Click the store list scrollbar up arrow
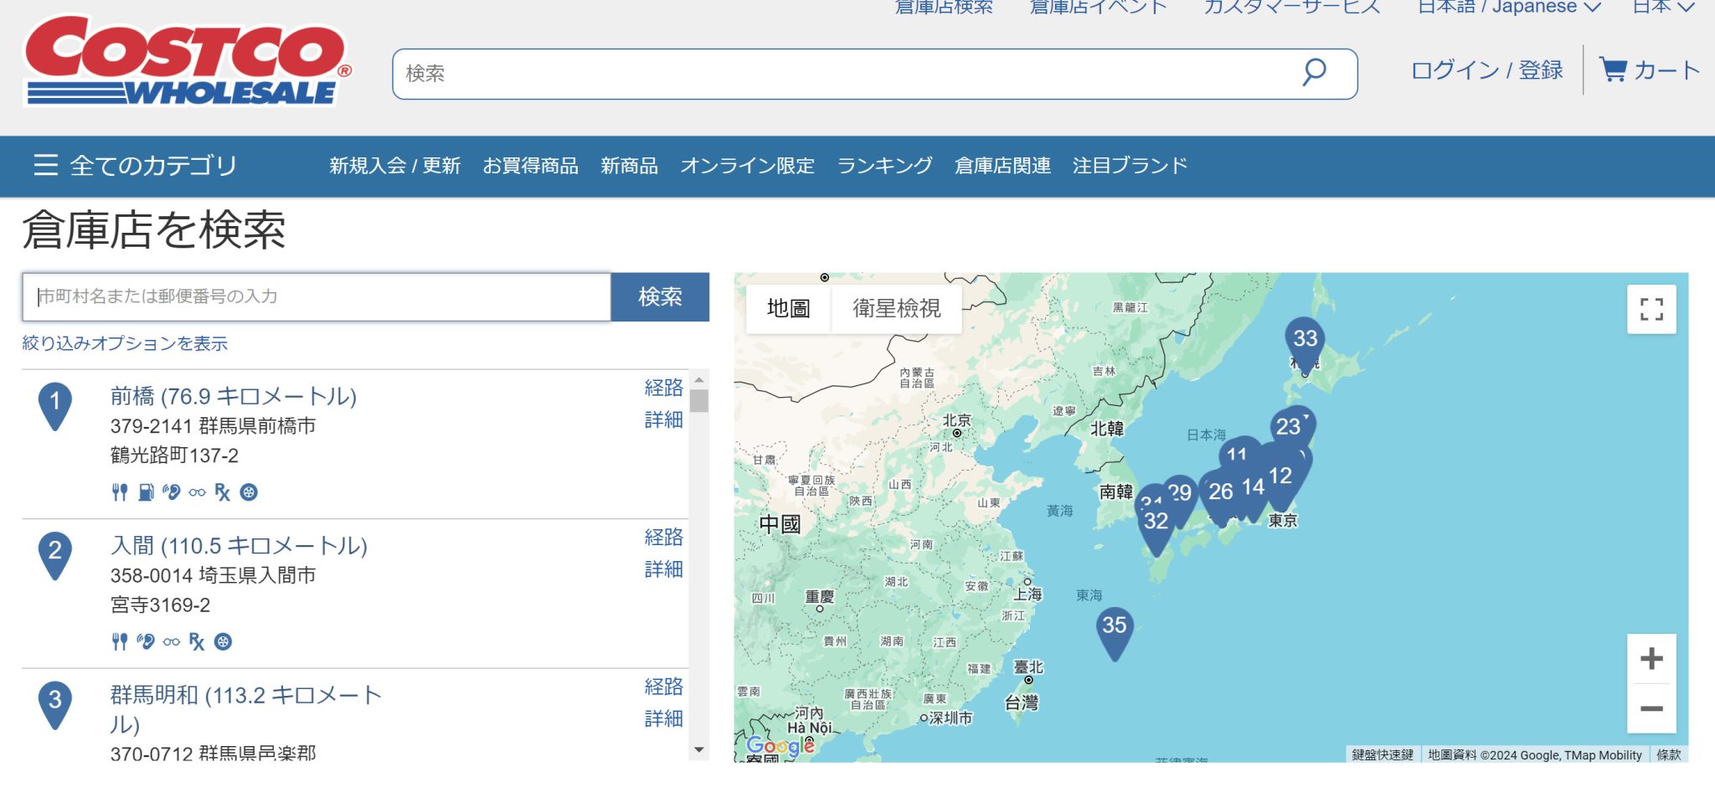Screen dimensions: 1715x803 click(699, 380)
